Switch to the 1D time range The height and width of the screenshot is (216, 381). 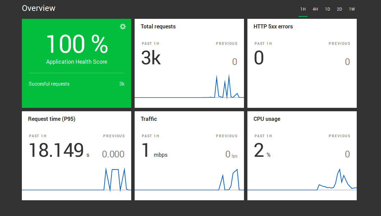tap(327, 9)
